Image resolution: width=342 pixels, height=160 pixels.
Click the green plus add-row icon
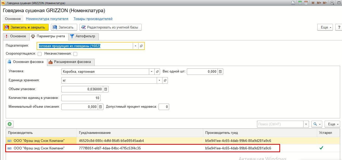click(x=10, y=124)
